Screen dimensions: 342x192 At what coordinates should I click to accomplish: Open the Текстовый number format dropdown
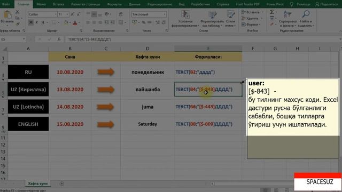coord(165,14)
